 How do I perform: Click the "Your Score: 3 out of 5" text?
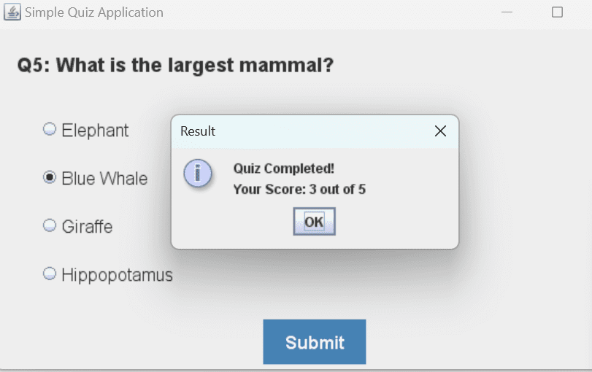(299, 190)
